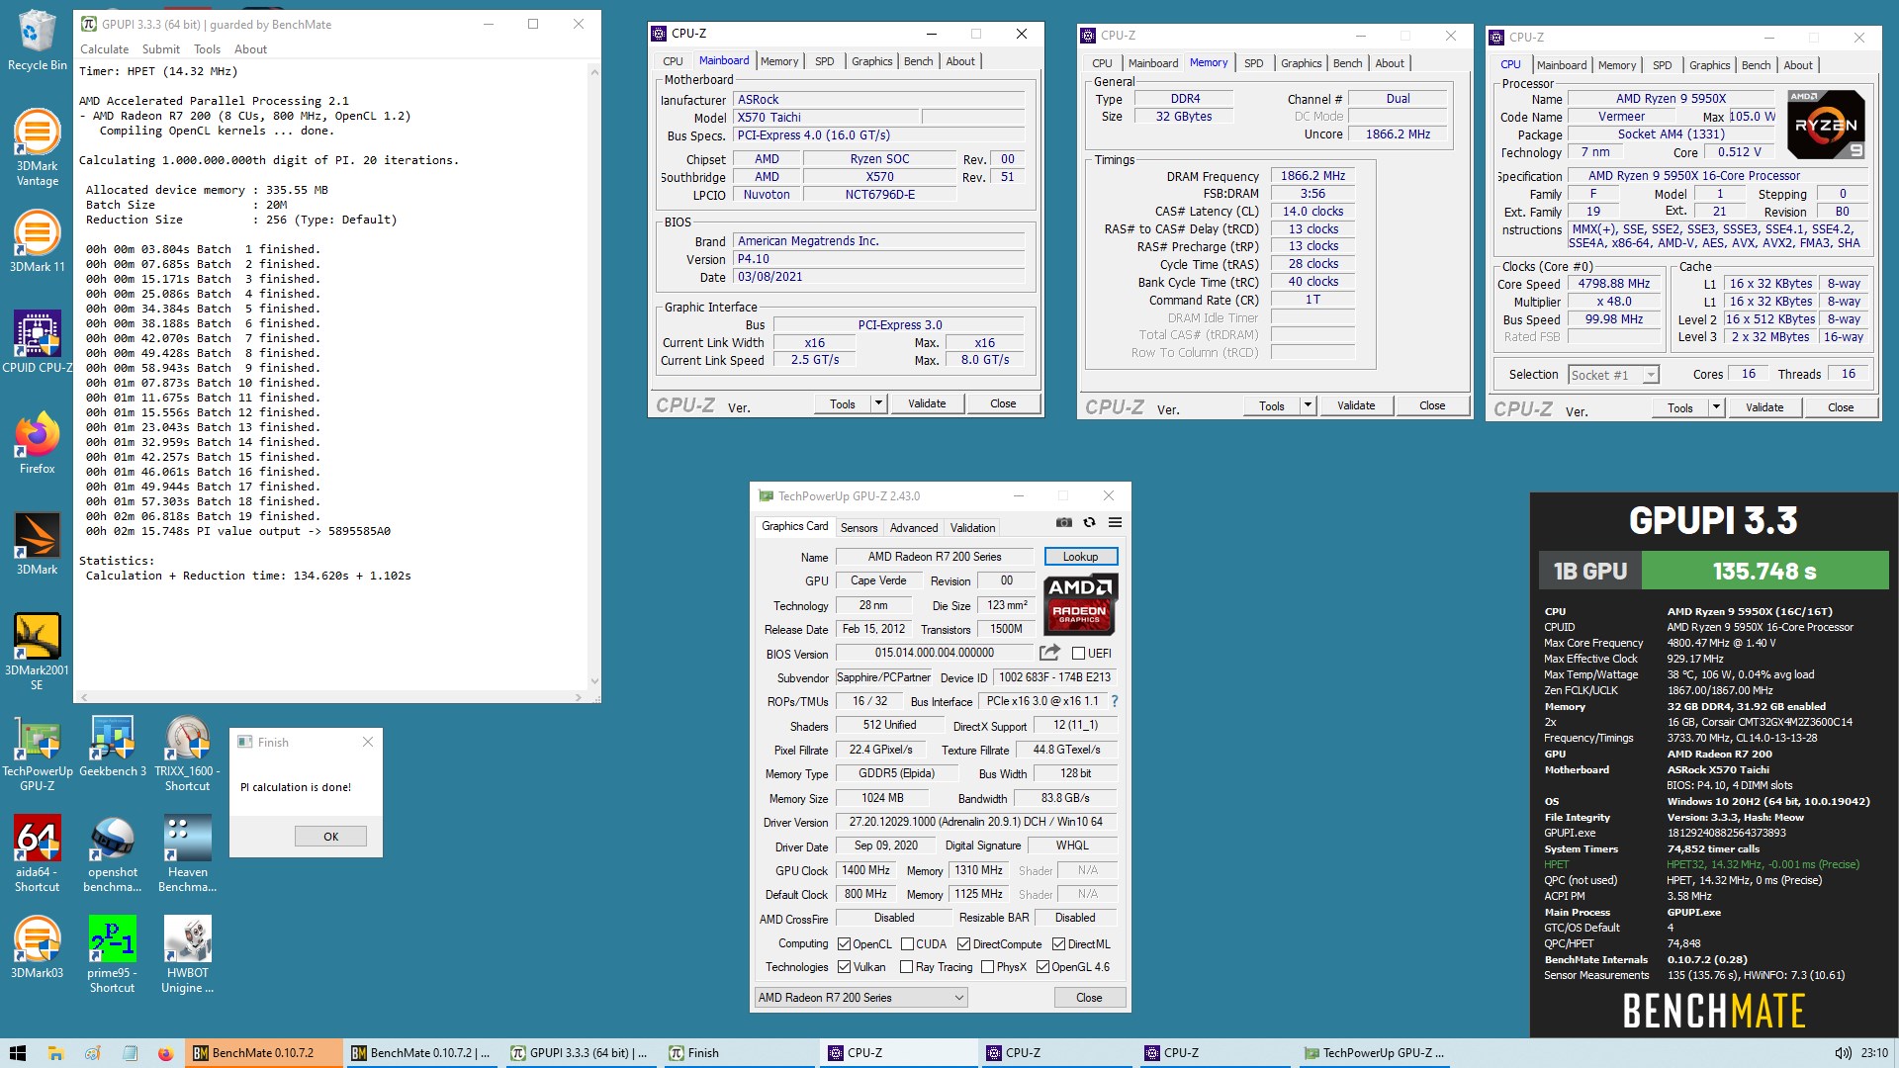Open About menu in GPUPI
The width and height of the screenshot is (1899, 1068).
[250, 49]
